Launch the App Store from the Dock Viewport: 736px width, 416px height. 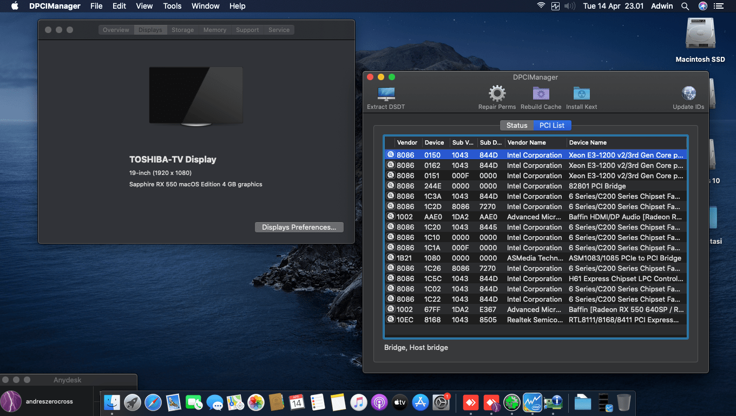click(420, 402)
